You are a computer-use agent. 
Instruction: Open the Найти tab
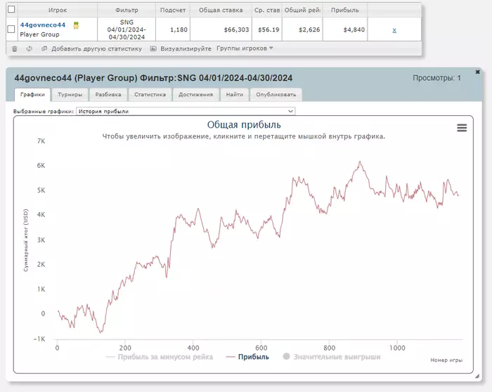235,94
